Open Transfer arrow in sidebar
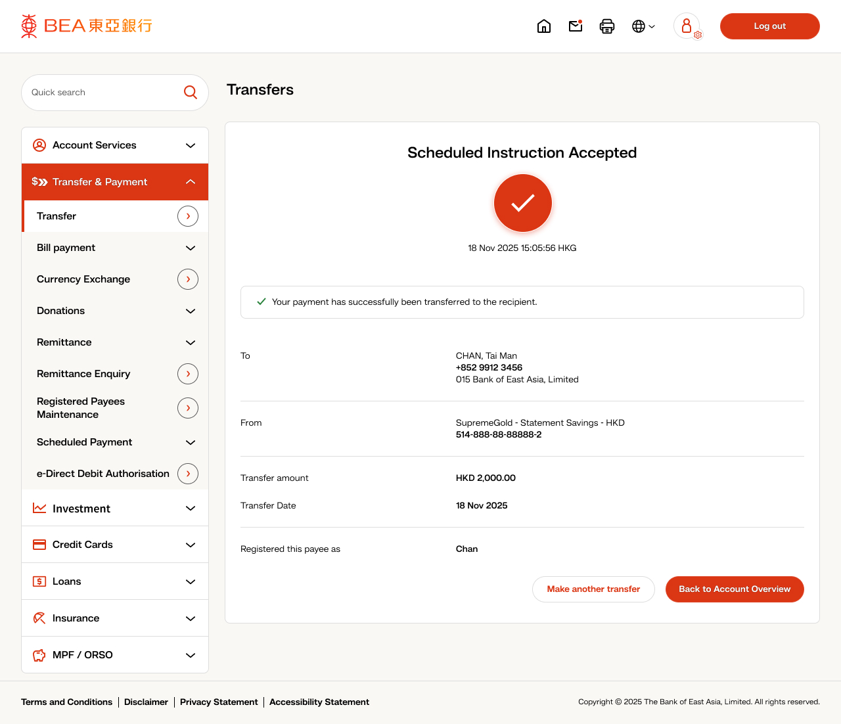This screenshot has height=724, width=841. tap(188, 216)
